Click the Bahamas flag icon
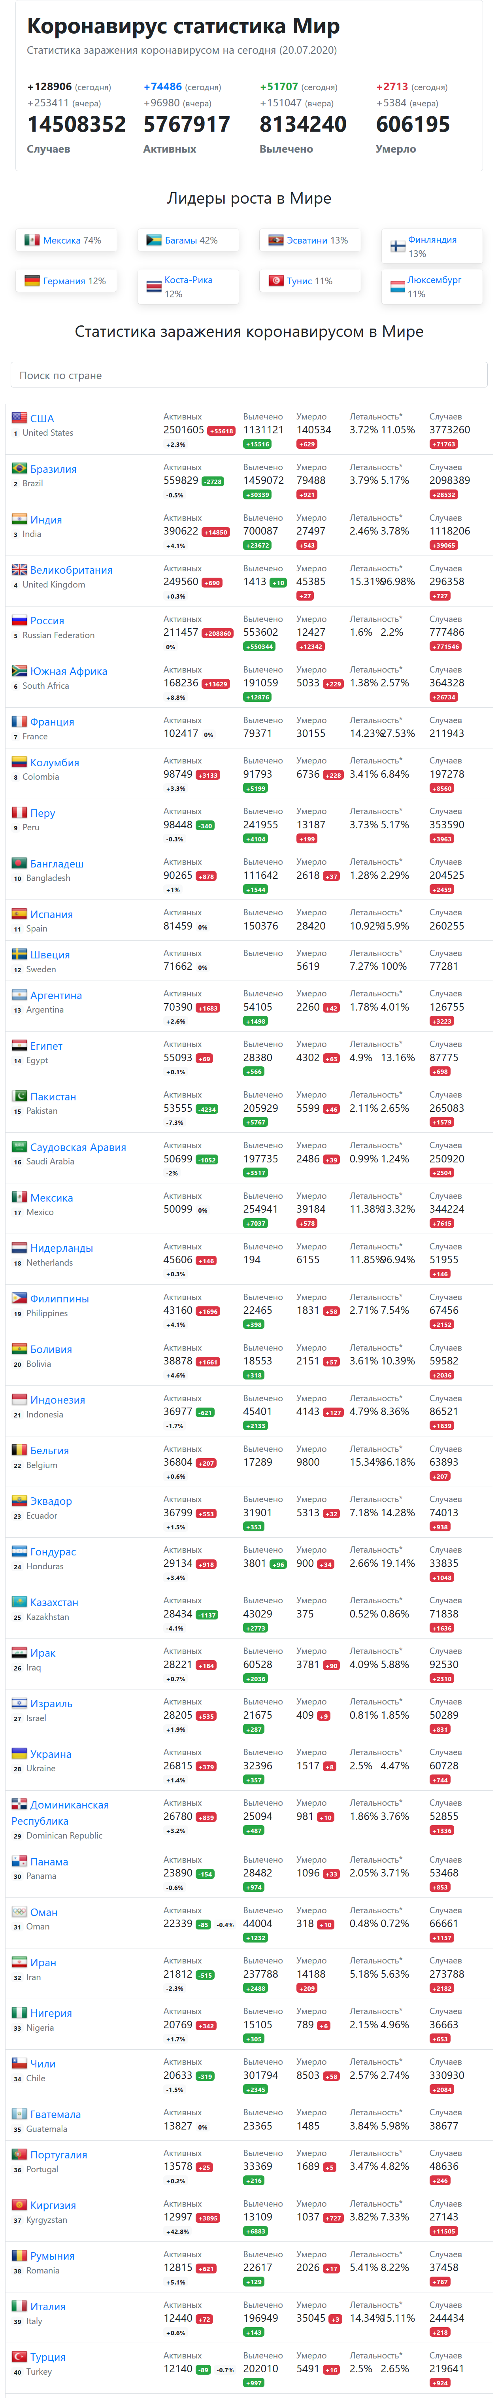Viewport: 498px width, 2398px height. [154, 240]
